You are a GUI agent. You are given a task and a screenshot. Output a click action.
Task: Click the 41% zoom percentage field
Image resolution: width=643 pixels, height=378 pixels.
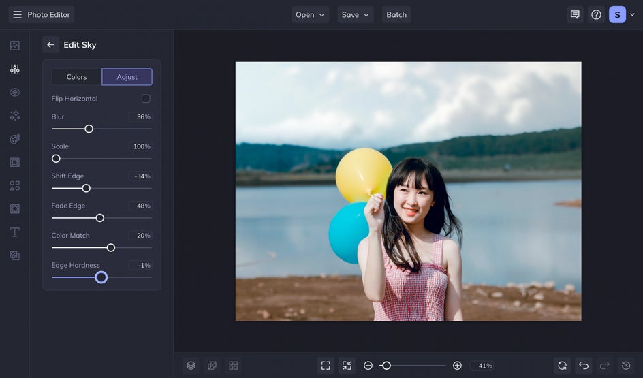(x=482, y=365)
